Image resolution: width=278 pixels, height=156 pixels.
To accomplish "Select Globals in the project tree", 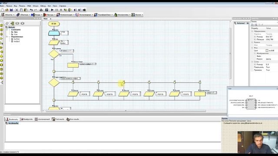I will tap(12, 27).
